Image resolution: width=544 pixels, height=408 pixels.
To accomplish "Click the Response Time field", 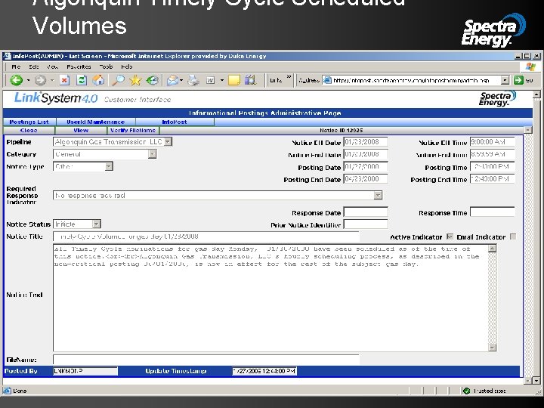I will coord(493,212).
